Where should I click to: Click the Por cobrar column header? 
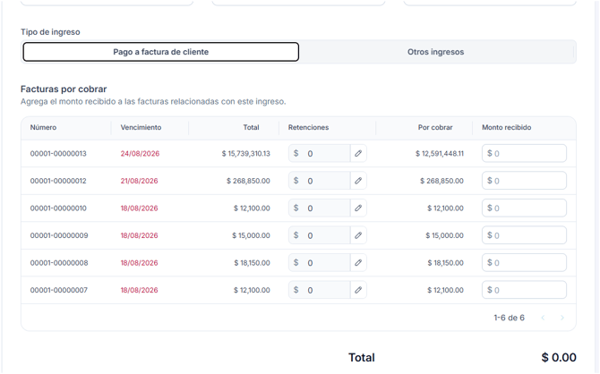(435, 127)
